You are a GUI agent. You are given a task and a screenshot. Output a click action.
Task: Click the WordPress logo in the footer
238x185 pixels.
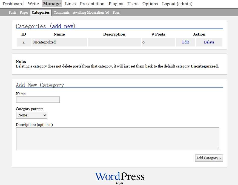coord(120,177)
